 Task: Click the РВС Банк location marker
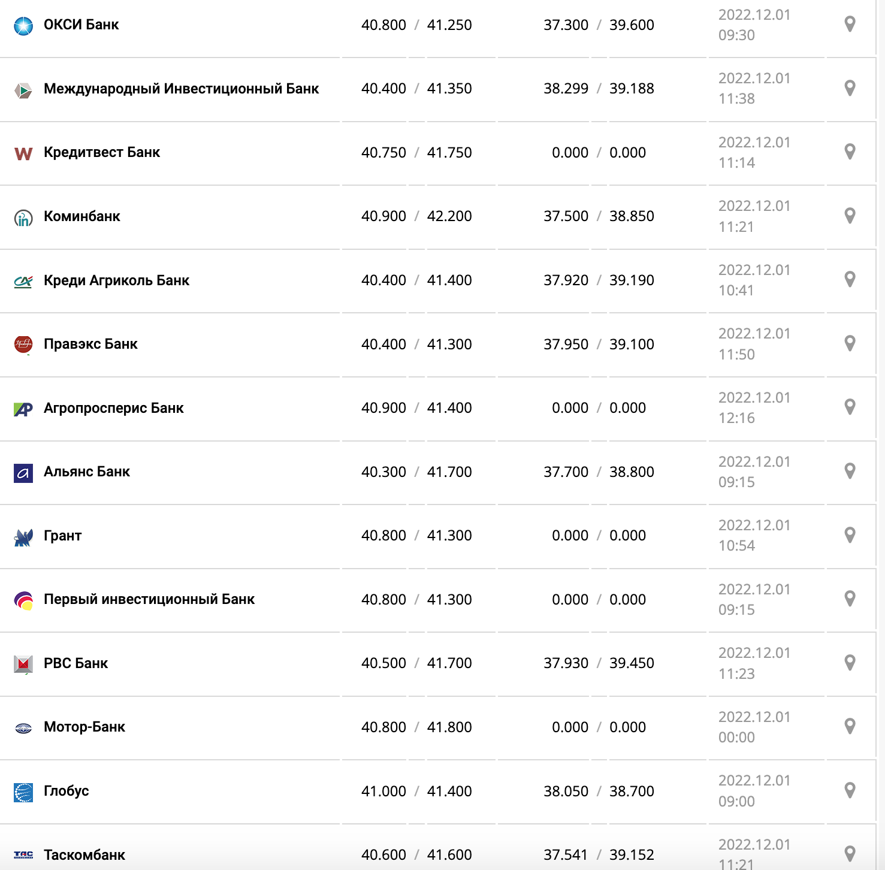point(849,663)
